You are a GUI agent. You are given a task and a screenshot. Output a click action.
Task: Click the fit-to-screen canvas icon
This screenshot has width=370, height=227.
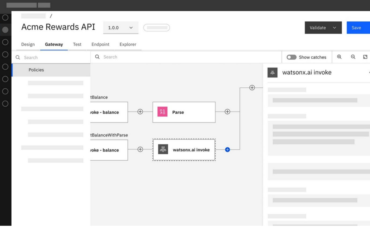pyautogui.click(x=365, y=57)
